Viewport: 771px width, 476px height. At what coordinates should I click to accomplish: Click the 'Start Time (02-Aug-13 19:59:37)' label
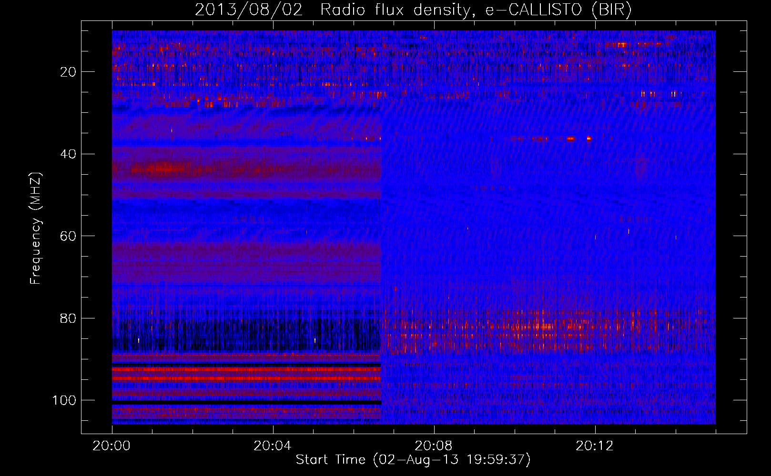413,460
